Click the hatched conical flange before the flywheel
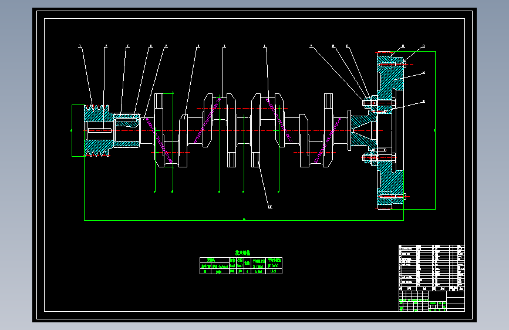Screen dimensions: 509x330 pos(363,130)
